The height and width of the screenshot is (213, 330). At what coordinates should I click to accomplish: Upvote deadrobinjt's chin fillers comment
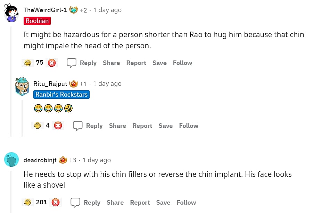(x=27, y=202)
